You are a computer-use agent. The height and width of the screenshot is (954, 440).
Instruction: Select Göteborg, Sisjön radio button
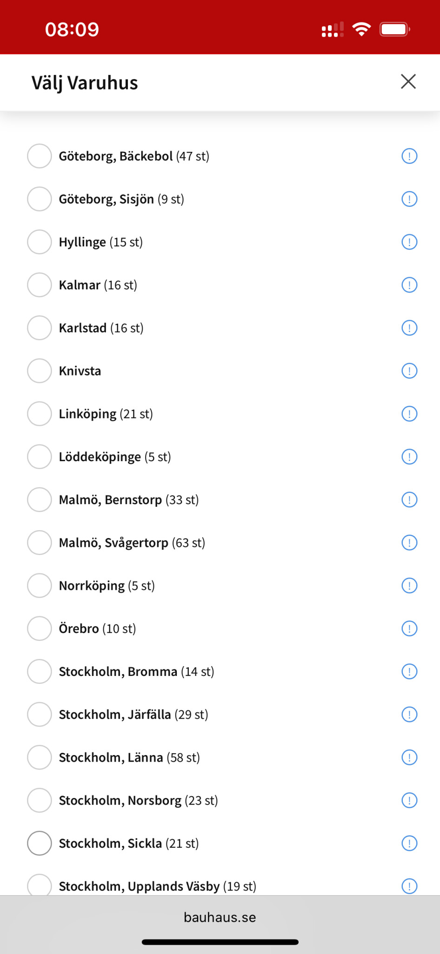tap(40, 199)
